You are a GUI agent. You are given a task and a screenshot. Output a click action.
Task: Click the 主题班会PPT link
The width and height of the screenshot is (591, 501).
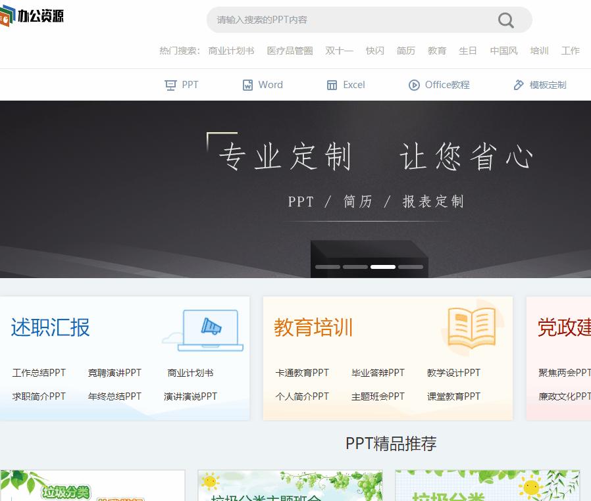(x=377, y=396)
